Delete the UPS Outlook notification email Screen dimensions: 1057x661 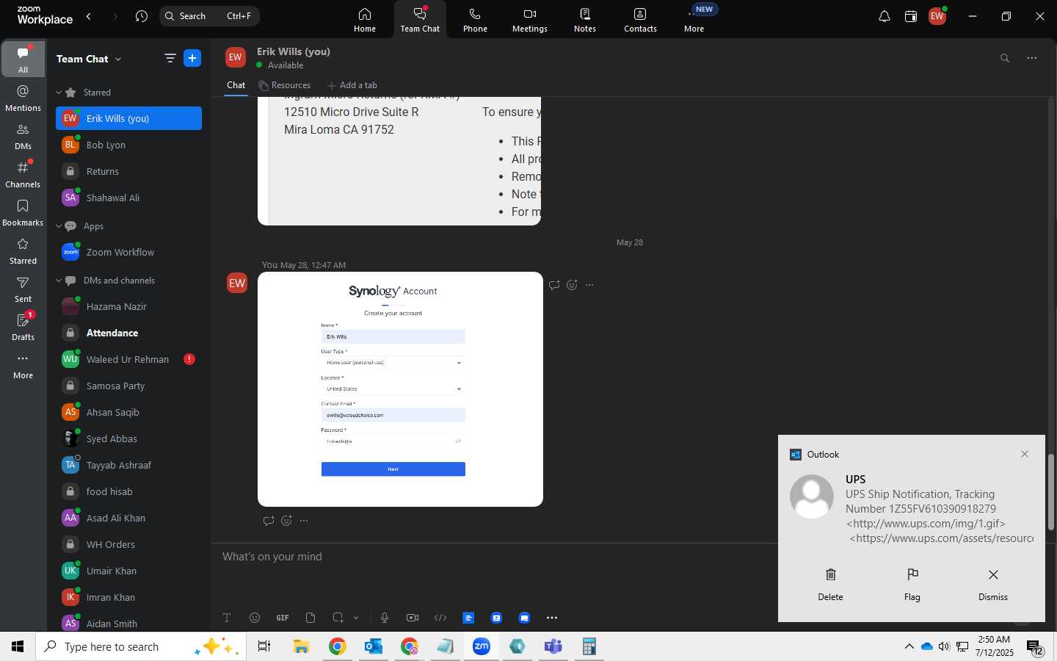[x=830, y=585]
